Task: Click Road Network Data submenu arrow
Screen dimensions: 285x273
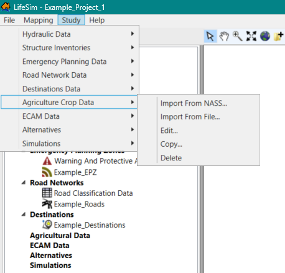Action: (133, 75)
